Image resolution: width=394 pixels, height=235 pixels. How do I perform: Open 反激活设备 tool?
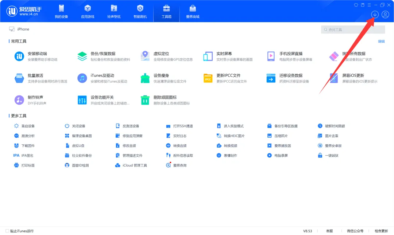point(127,126)
